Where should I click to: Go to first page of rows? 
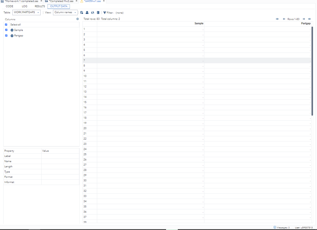click(277, 19)
